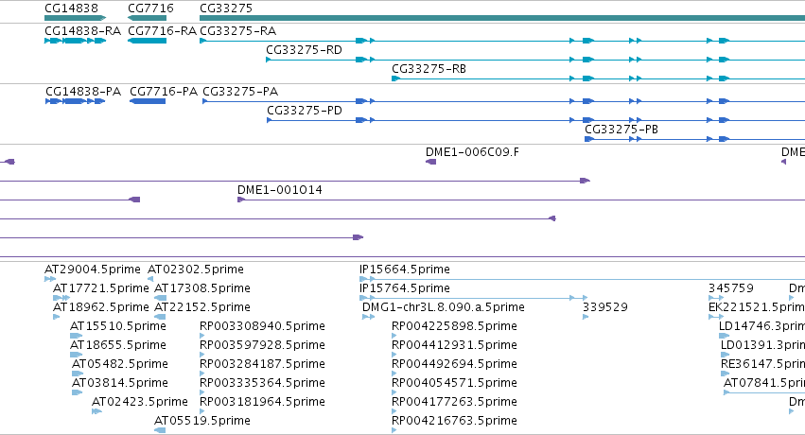
Task: Select the CG14838 gene bar
Action: point(75,18)
